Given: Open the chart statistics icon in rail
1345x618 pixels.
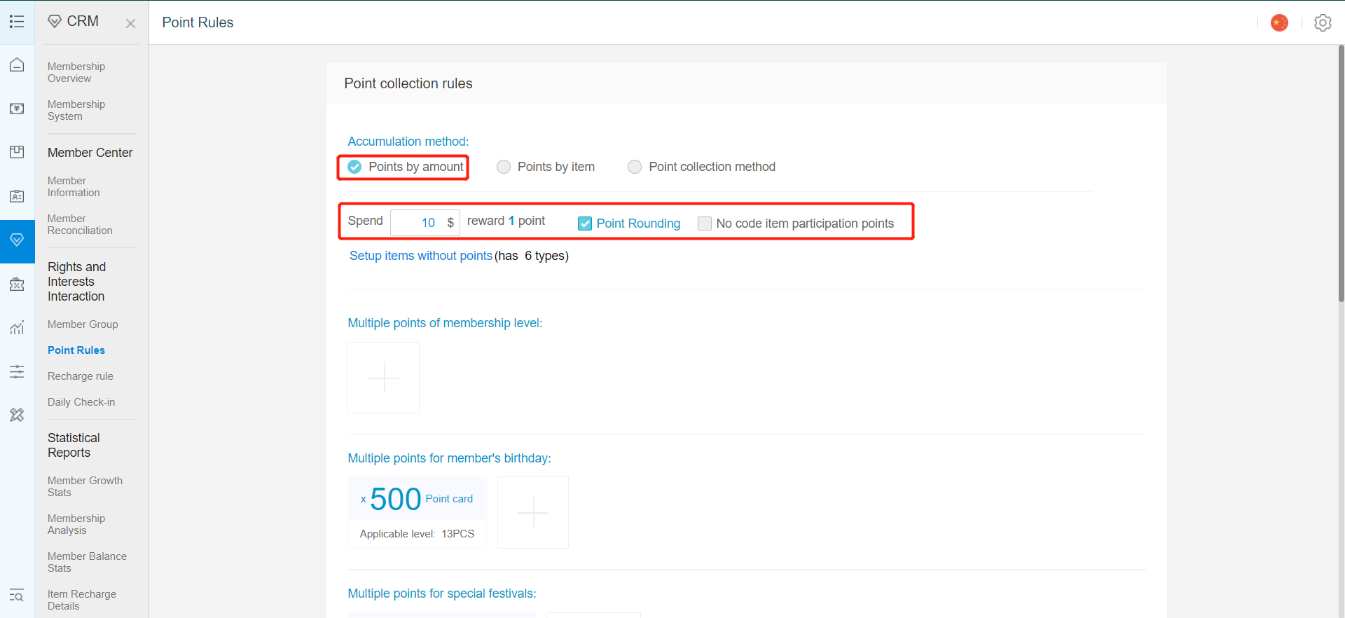Looking at the screenshot, I should [17, 327].
